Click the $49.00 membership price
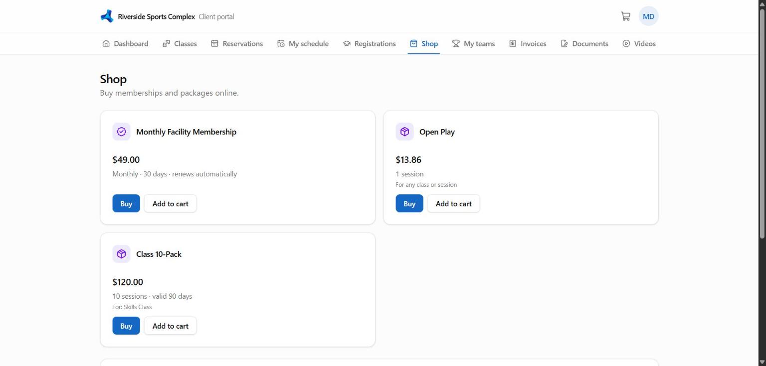Image resolution: width=766 pixels, height=366 pixels. pyautogui.click(x=126, y=160)
